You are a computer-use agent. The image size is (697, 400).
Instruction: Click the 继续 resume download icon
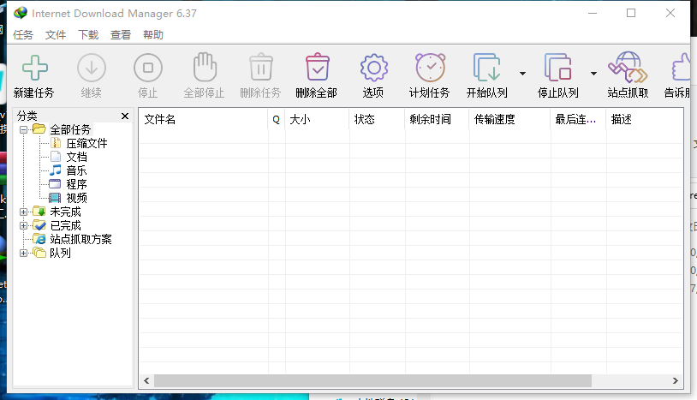(x=91, y=68)
